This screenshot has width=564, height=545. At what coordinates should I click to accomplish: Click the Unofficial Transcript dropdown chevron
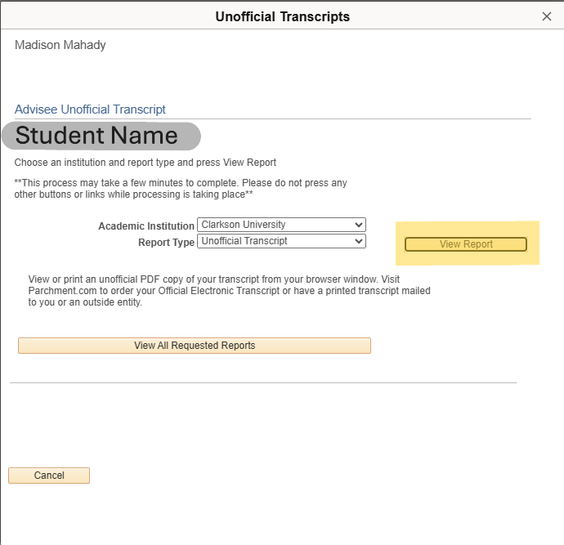click(358, 241)
